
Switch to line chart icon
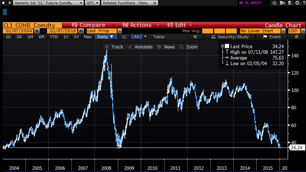click(124, 37)
